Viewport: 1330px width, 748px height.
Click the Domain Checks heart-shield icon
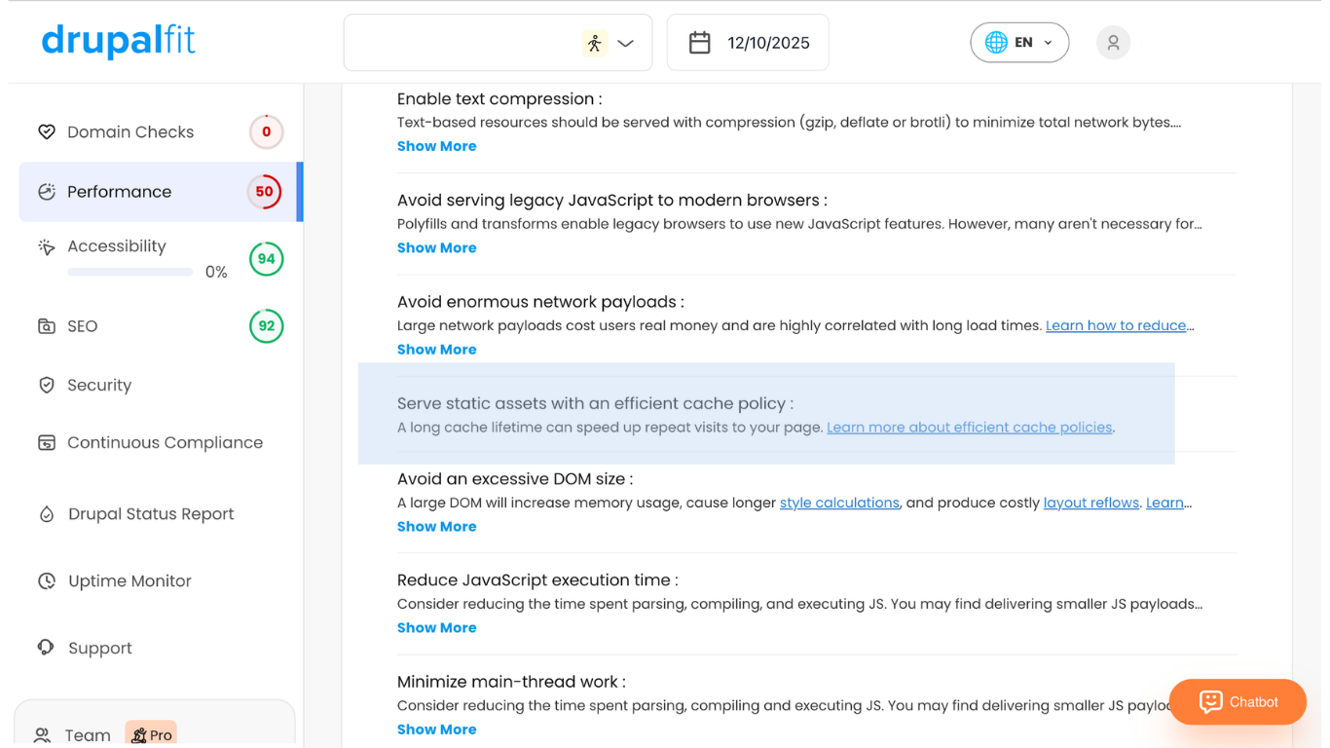coord(47,131)
